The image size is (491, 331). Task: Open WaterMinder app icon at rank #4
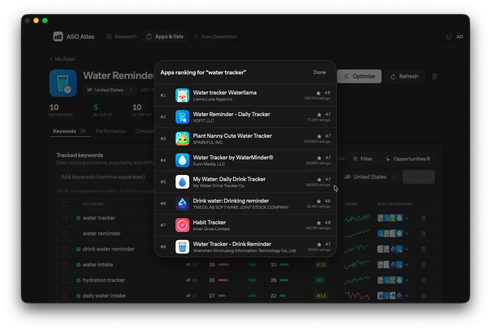click(x=182, y=160)
